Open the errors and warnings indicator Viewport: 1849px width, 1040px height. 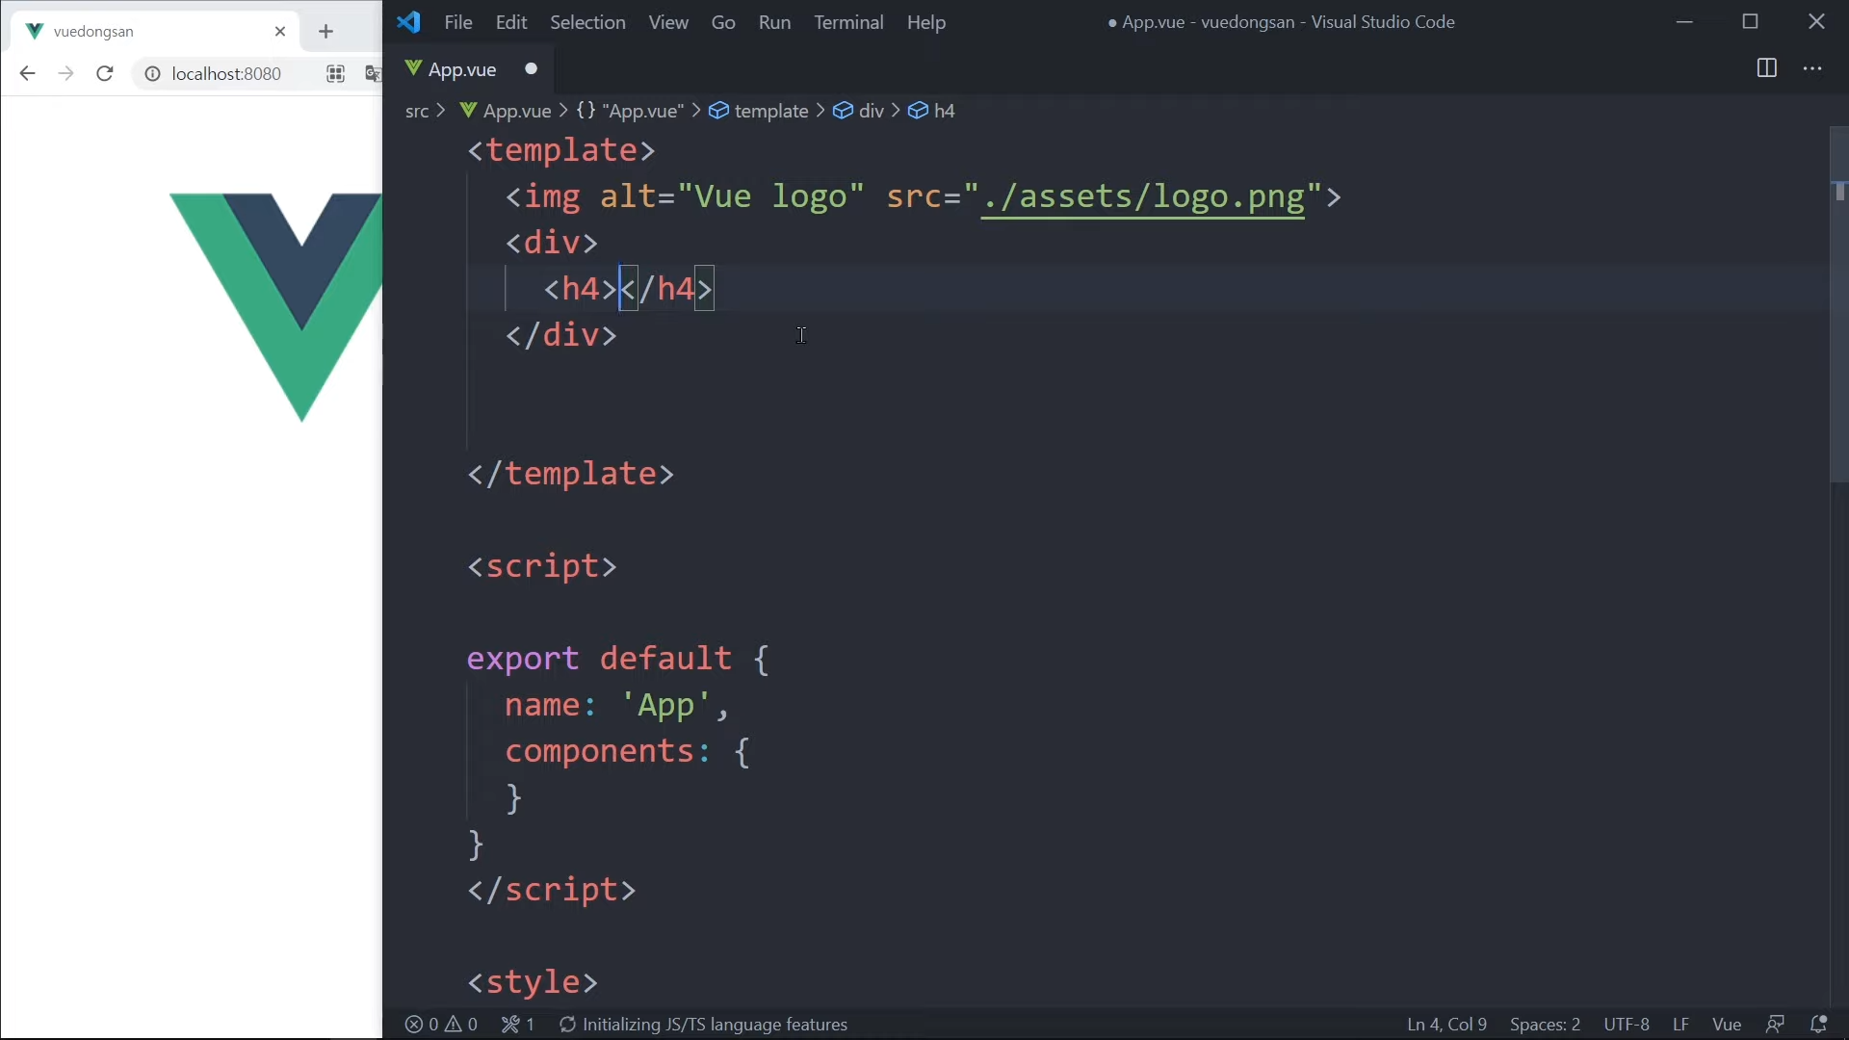[441, 1025]
